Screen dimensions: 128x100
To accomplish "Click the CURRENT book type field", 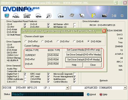I will coord(54,55).
